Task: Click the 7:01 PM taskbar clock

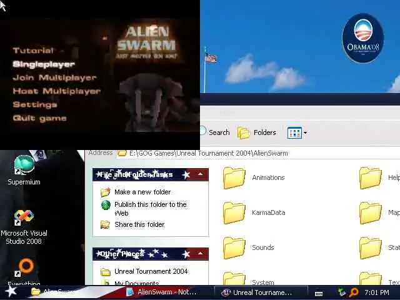Action: [x=377, y=292]
